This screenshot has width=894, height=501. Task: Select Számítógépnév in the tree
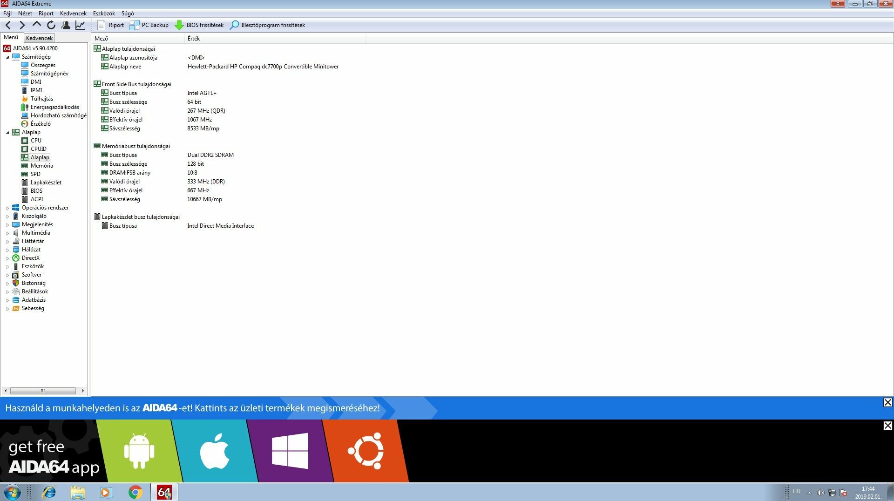pyautogui.click(x=49, y=74)
